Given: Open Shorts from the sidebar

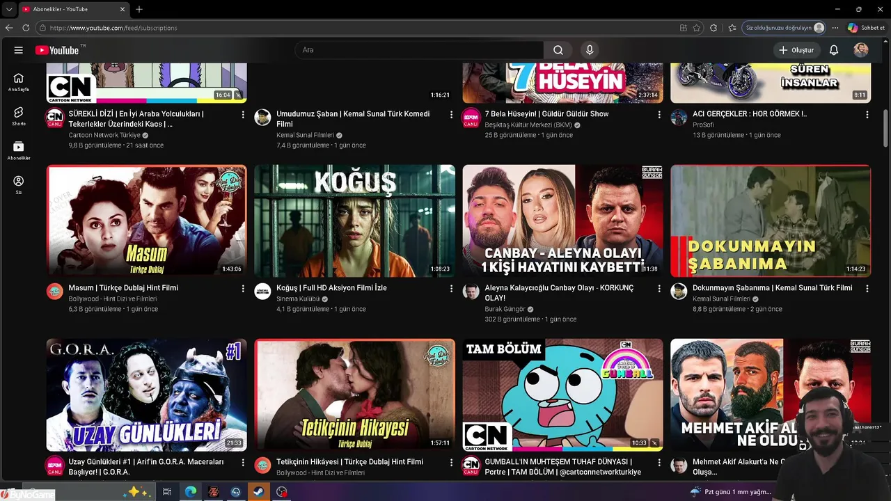Looking at the screenshot, I should (19, 116).
